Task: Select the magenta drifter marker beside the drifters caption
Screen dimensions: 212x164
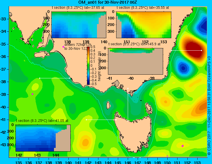Action: (x=63, y=47)
